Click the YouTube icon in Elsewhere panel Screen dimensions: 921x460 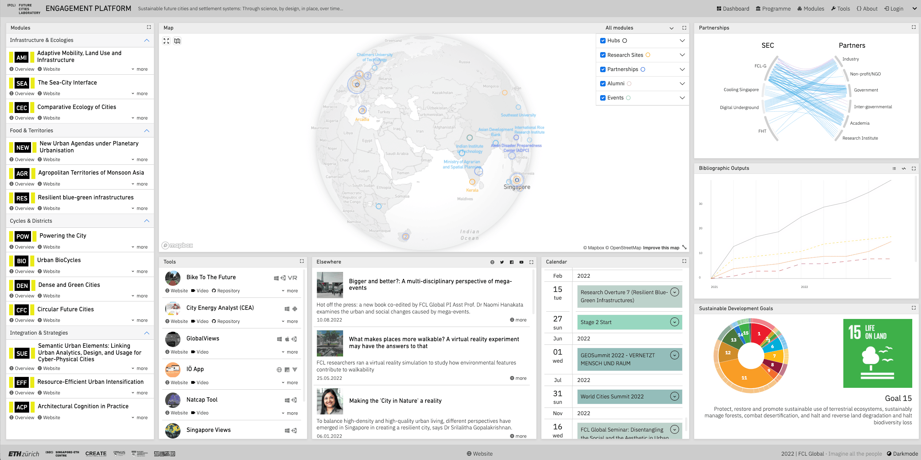pyautogui.click(x=521, y=262)
